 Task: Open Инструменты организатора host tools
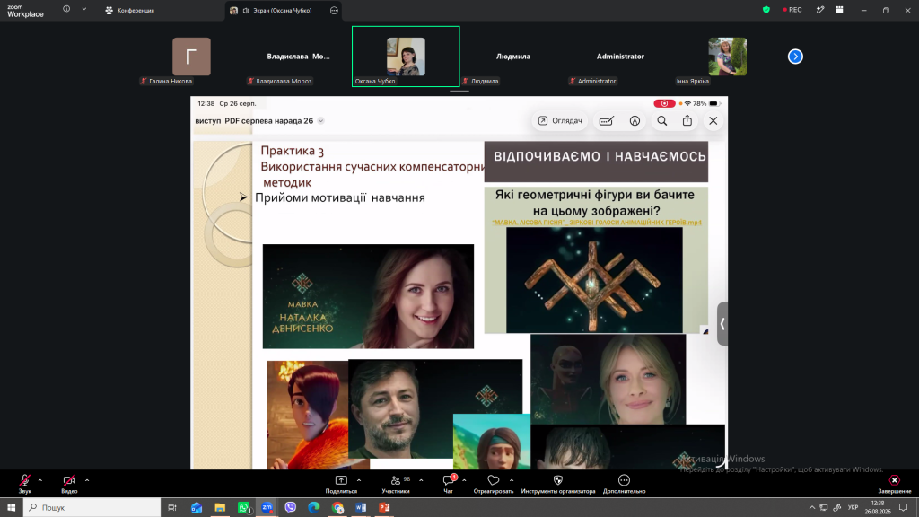point(558,484)
